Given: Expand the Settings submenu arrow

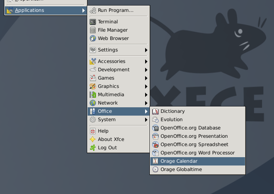Looking at the screenshot, I should pyautogui.click(x=146, y=50).
